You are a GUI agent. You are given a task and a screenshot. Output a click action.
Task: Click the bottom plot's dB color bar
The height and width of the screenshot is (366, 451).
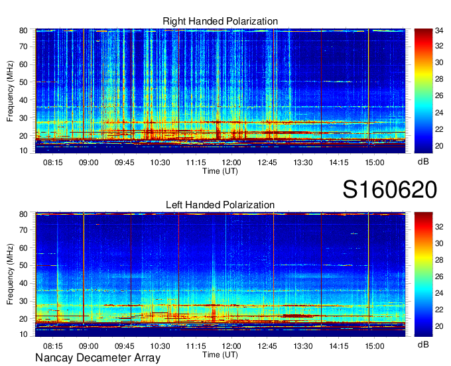point(423,274)
